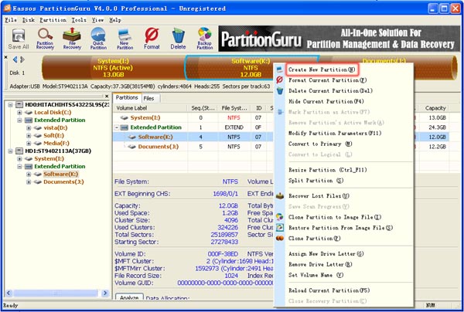Expand Local Disk(C:) tree node
Viewport: 464px width, 312px height.
tap(19, 112)
